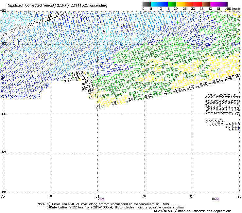Image resolution: width=242 pixels, height=213 pixels.
Task: Click the brown 35-40 knots color band
Action: pyautogui.click(x=206, y=4)
